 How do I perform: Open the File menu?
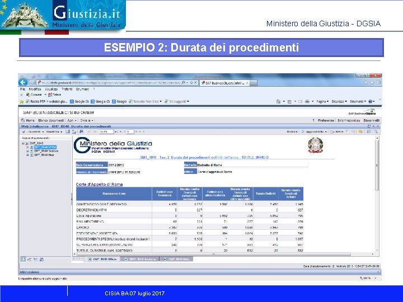point(22,89)
